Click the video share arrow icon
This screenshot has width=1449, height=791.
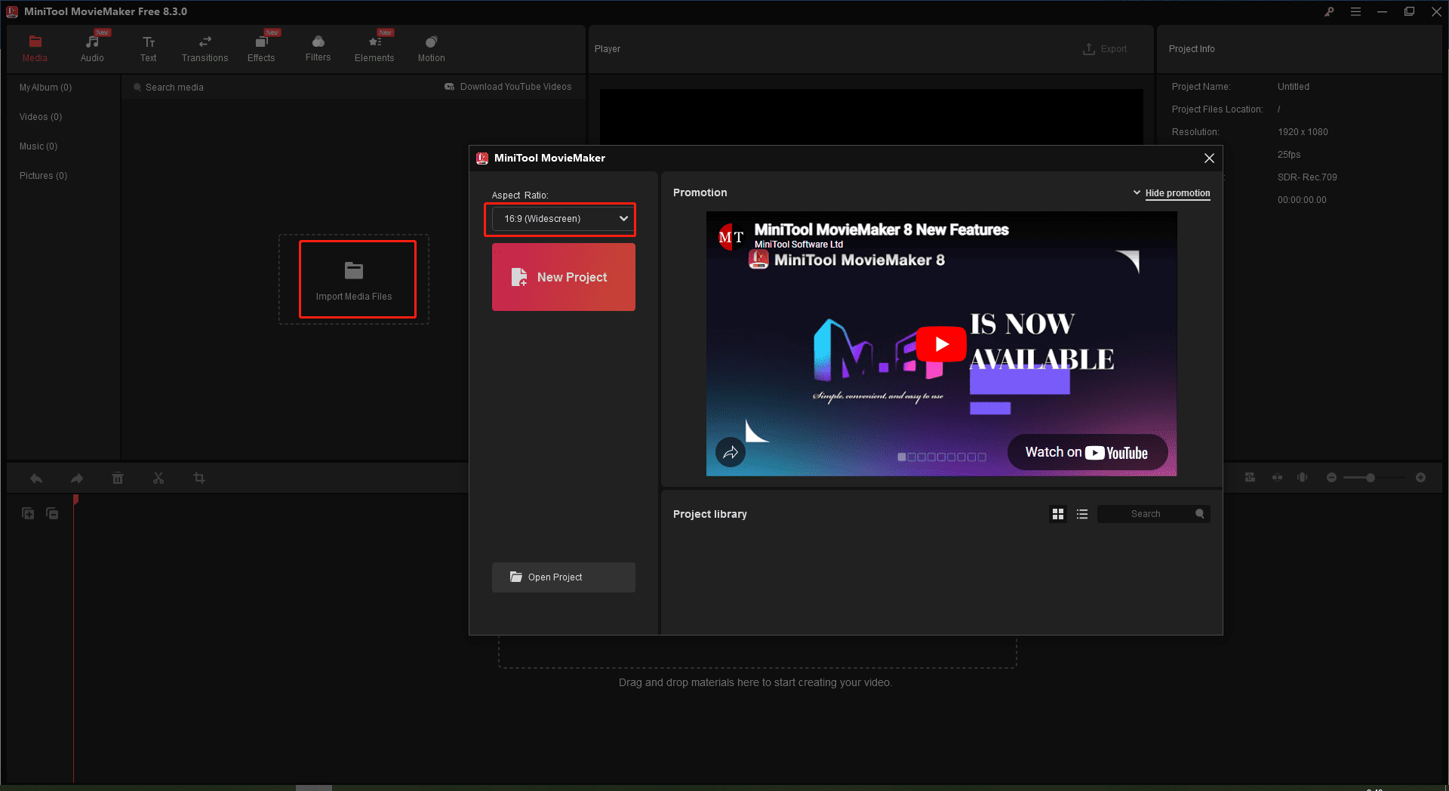(731, 453)
